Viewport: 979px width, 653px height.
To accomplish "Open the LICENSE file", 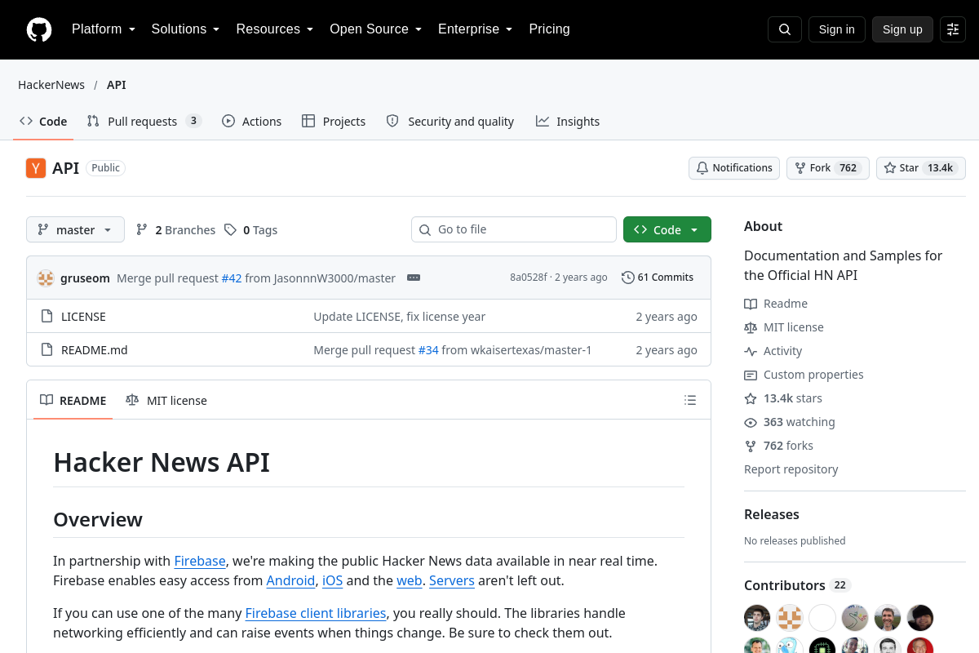I will pyautogui.click(x=83, y=317).
